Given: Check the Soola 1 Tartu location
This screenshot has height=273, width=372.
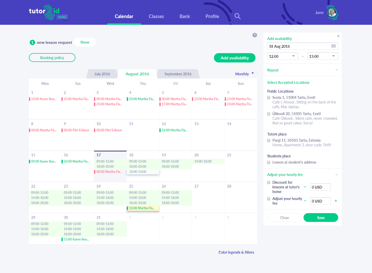Looking at the screenshot, I should pyautogui.click(x=269, y=98).
